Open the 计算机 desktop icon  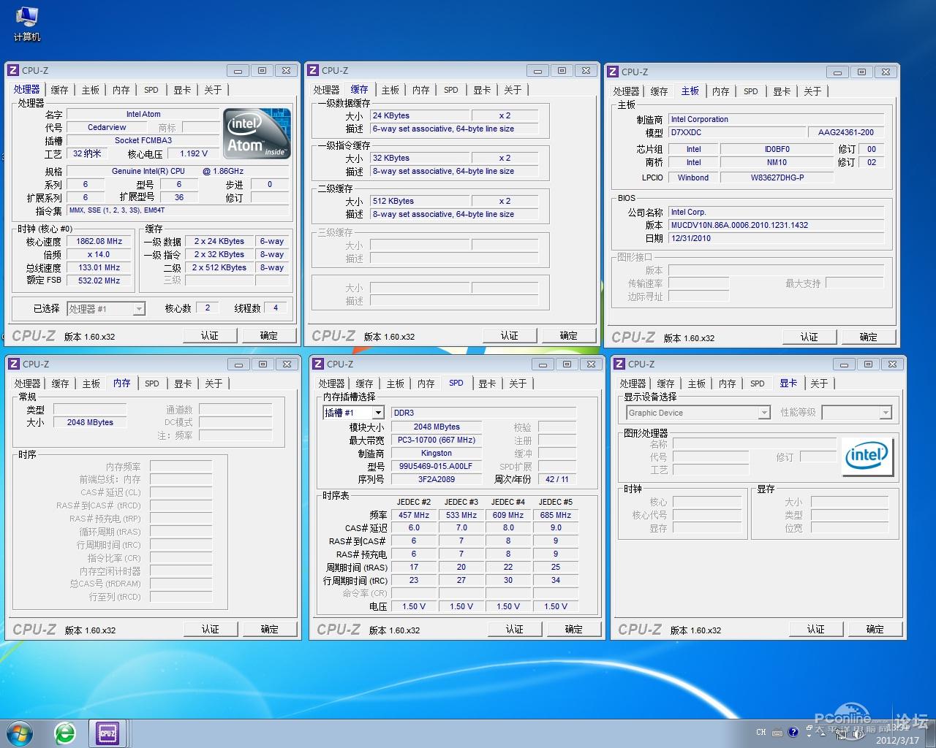[x=27, y=23]
